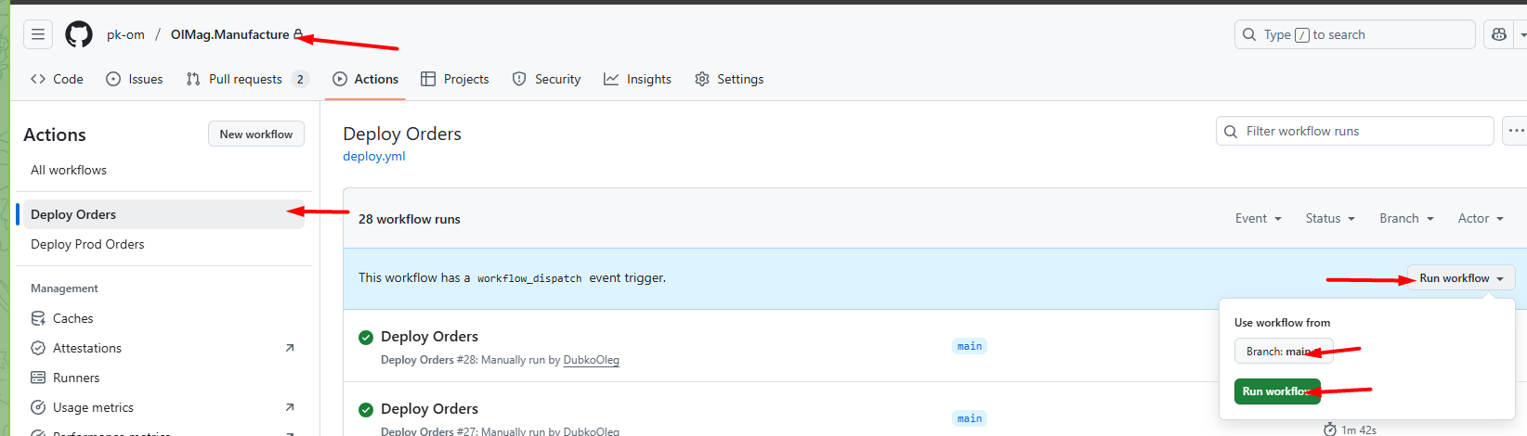Viewport: 1527px width, 436px height.
Task: Expand the Event filter dropdown
Action: coord(1258,219)
